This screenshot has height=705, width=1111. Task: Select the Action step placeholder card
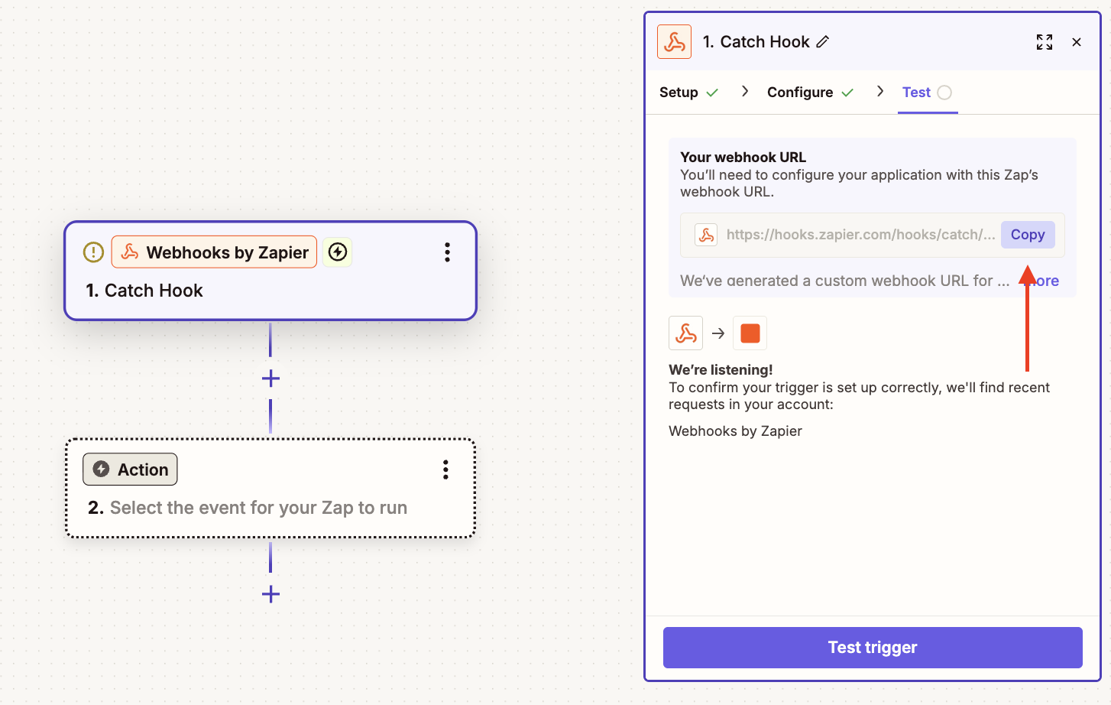pos(270,489)
